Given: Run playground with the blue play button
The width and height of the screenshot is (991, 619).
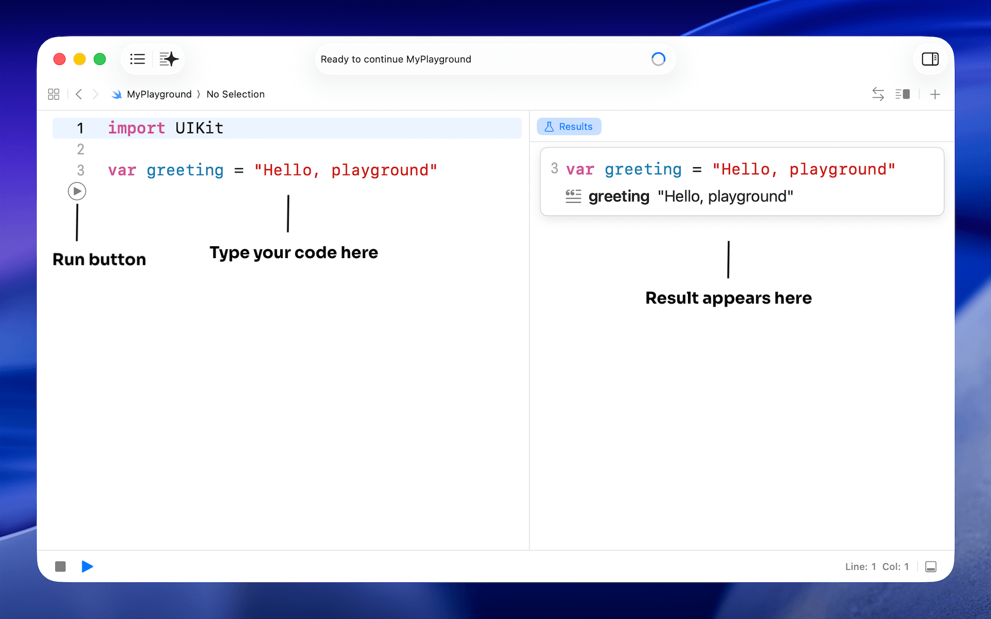Looking at the screenshot, I should (87, 566).
